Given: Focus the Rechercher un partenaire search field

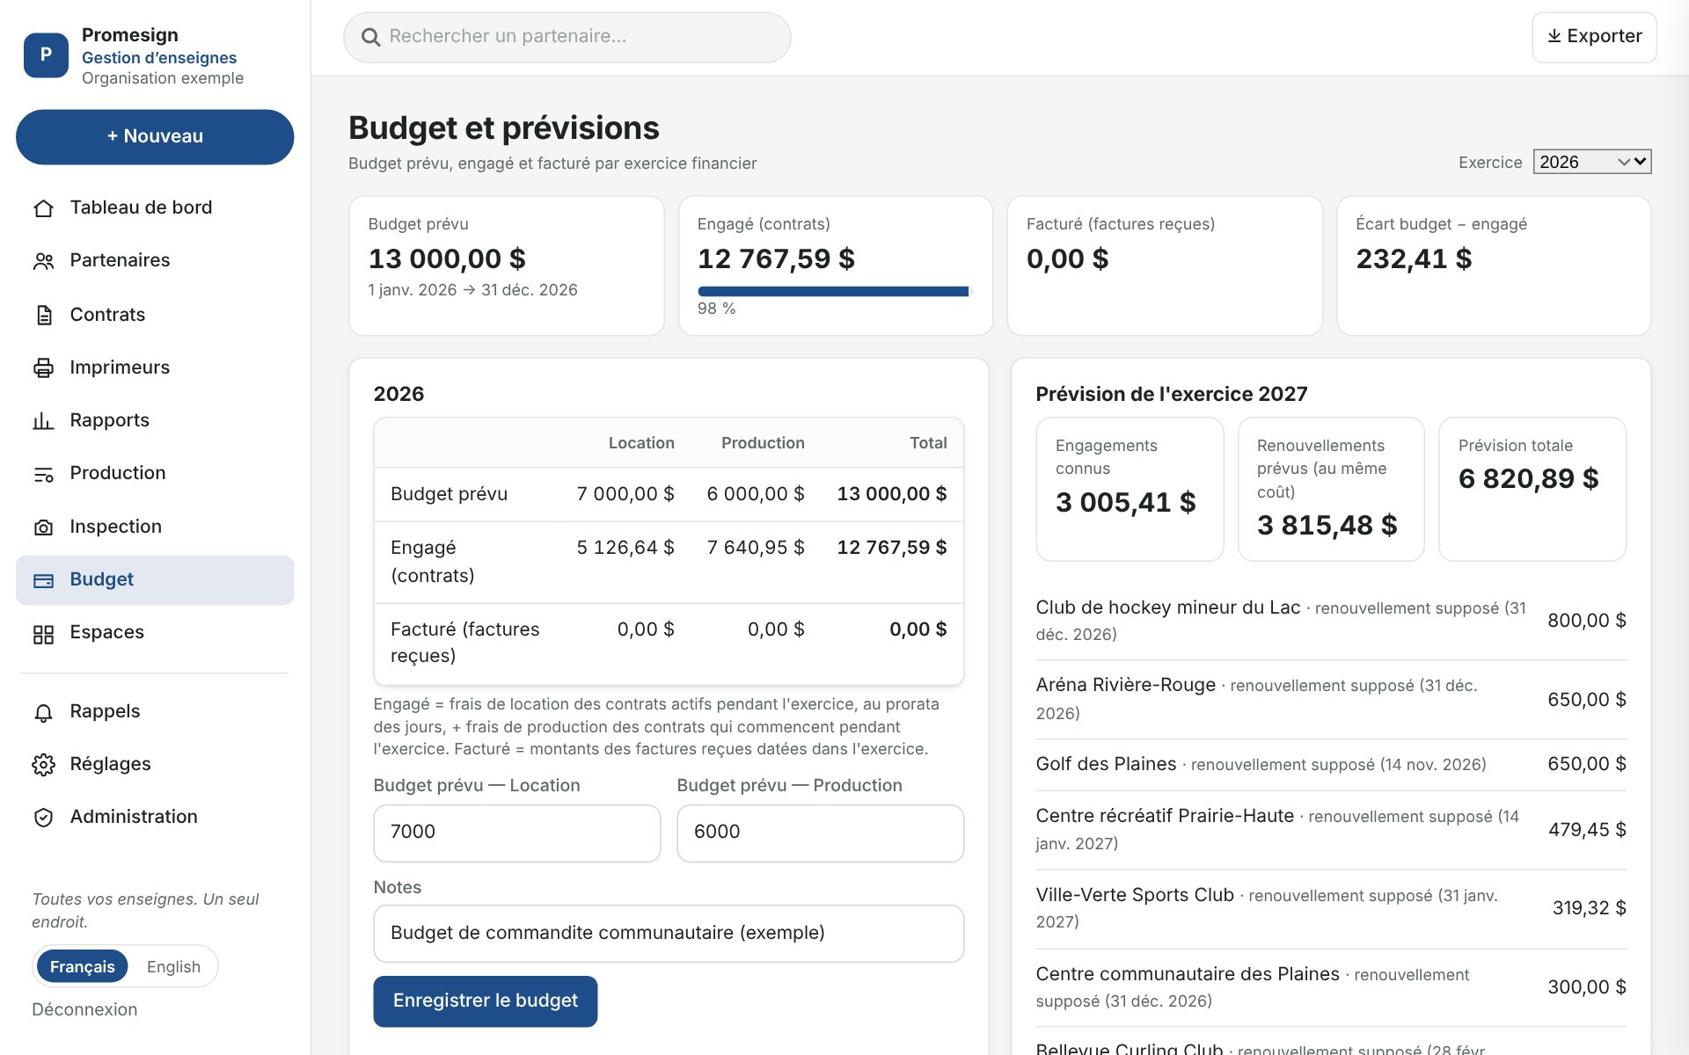Looking at the screenshot, I should tap(567, 37).
